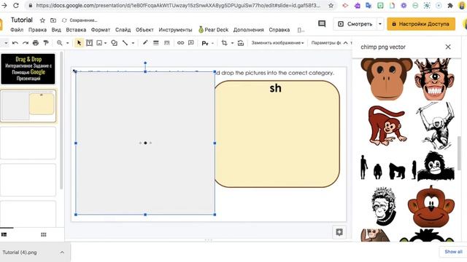Click the Print icon
Screen dimensions: 467x262
coord(36,43)
